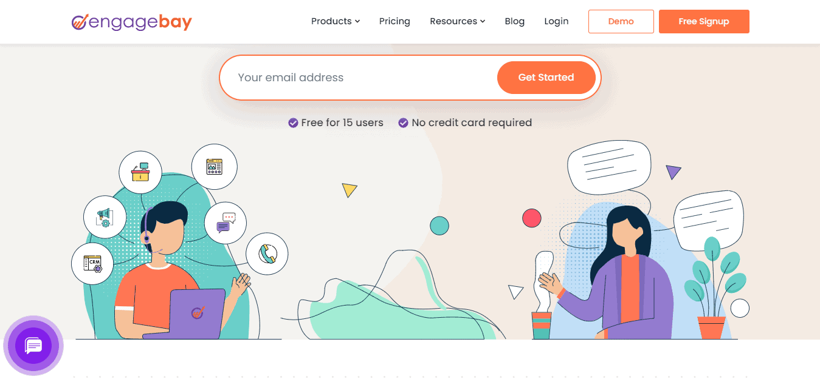Image resolution: width=820 pixels, height=379 pixels.
Task: Click the phone call icon bubble
Action: pyautogui.click(x=267, y=253)
